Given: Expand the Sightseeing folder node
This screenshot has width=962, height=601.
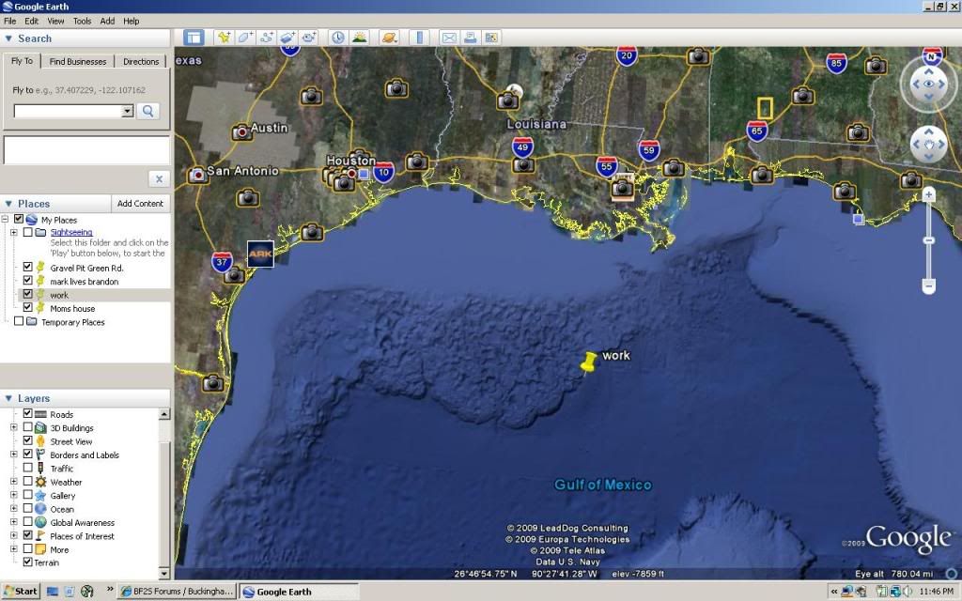Looking at the screenshot, I should (x=14, y=233).
